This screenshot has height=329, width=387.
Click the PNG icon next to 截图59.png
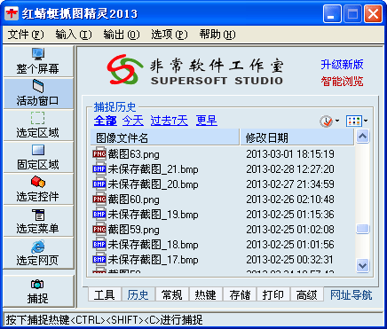point(99,230)
